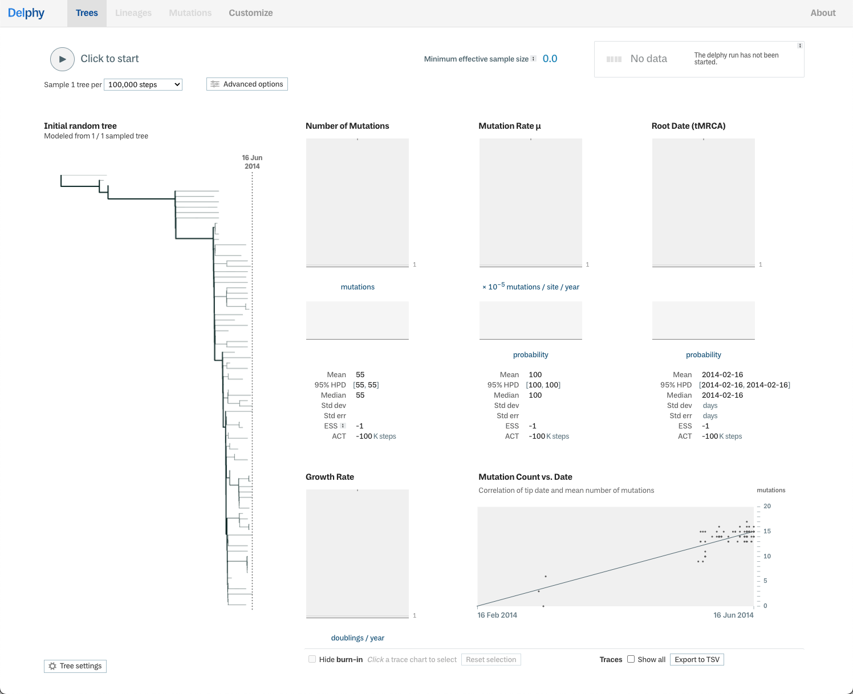The image size is (853, 694).
Task: Open the Delphy logo home link
Action: (x=26, y=13)
